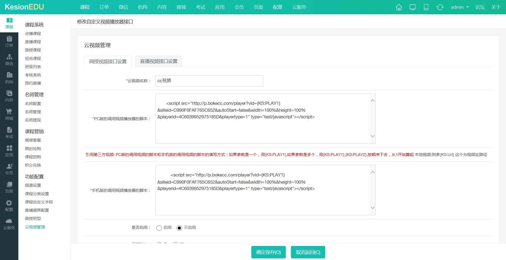506x260 pixels.
Task: Expand the admin user dropdown
Action: click(459, 7)
